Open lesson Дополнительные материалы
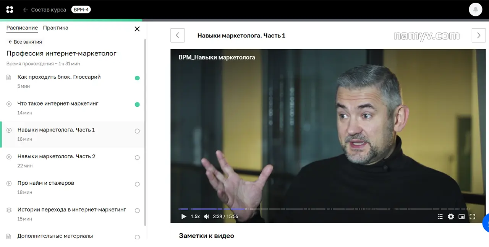 (x=55, y=236)
